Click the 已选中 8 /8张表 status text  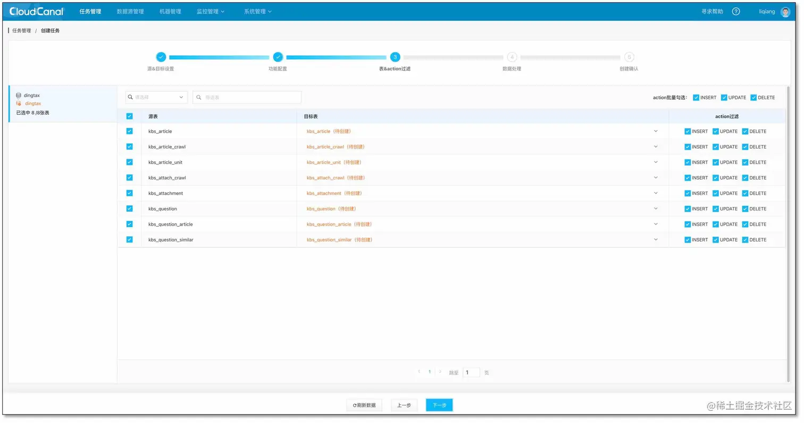33,113
